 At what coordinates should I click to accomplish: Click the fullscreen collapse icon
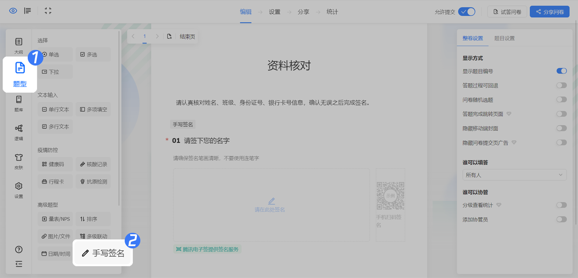(x=48, y=11)
